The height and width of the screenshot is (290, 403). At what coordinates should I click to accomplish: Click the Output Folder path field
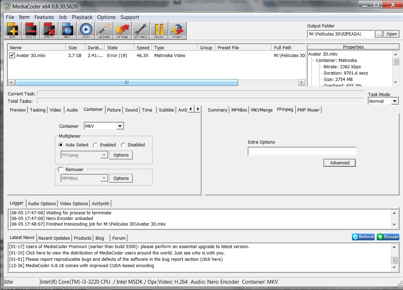click(341, 34)
